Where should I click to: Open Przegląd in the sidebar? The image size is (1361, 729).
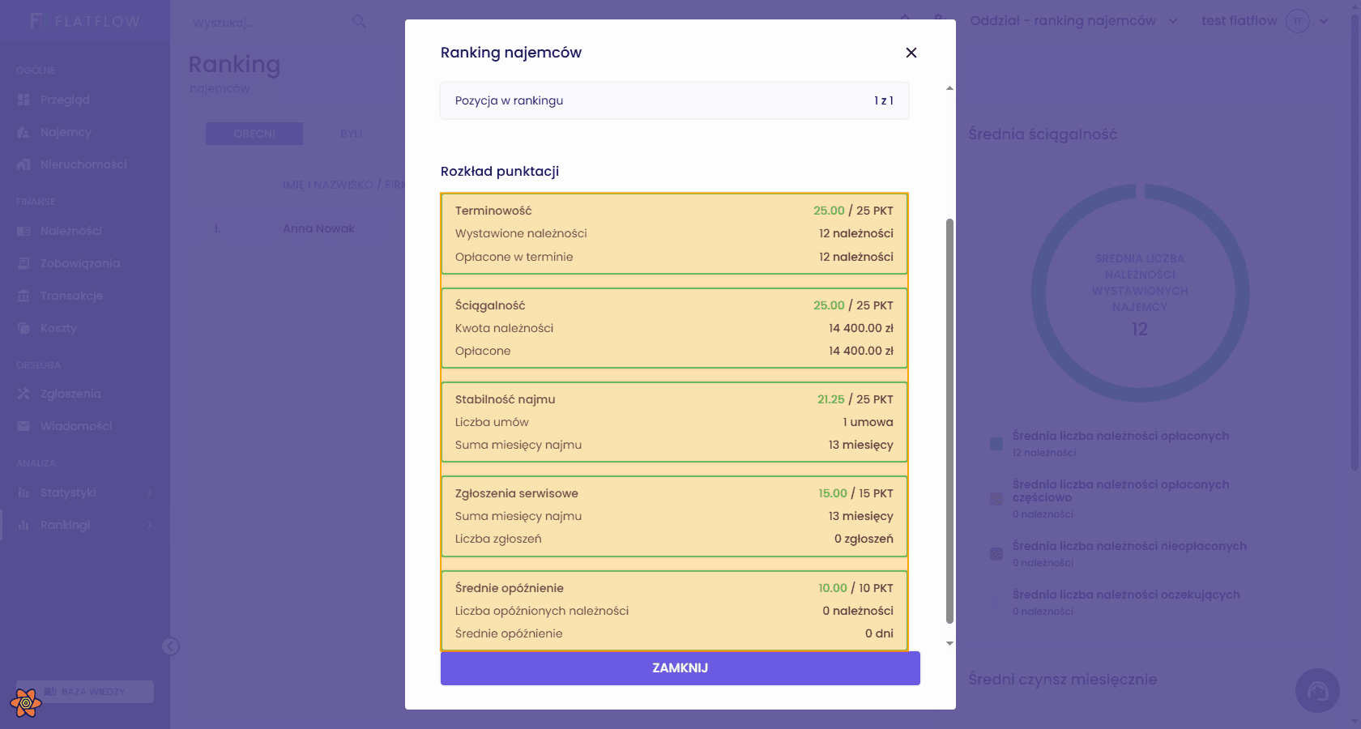click(65, 100)
